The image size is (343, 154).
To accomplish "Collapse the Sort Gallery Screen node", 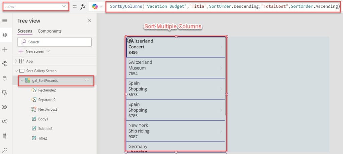I will point(16,71).
